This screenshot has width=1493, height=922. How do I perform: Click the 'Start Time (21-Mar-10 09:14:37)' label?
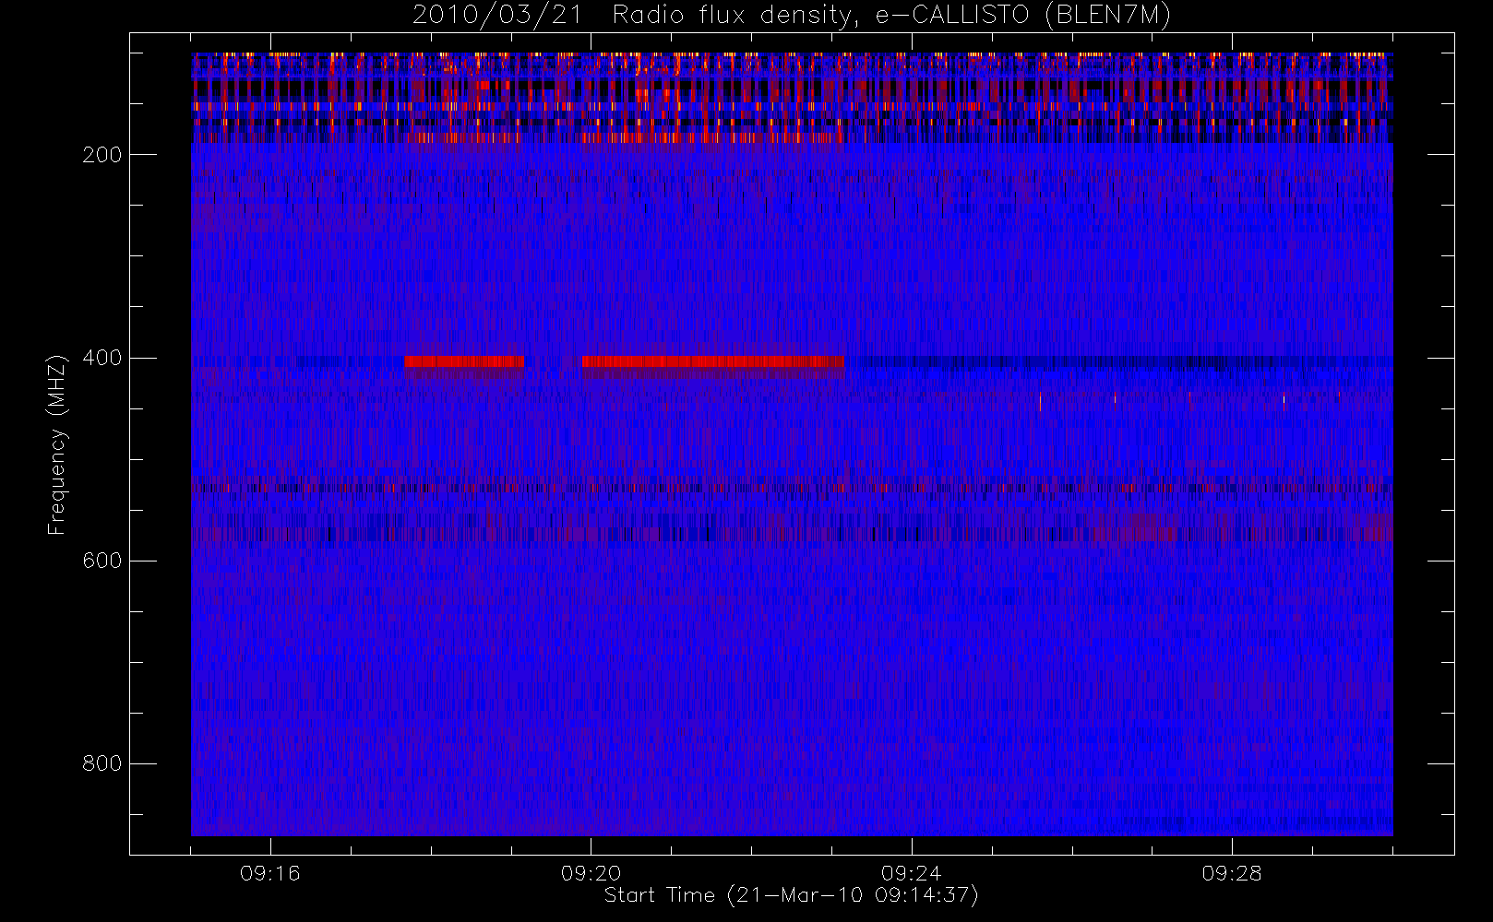click(x=791, y=895)
